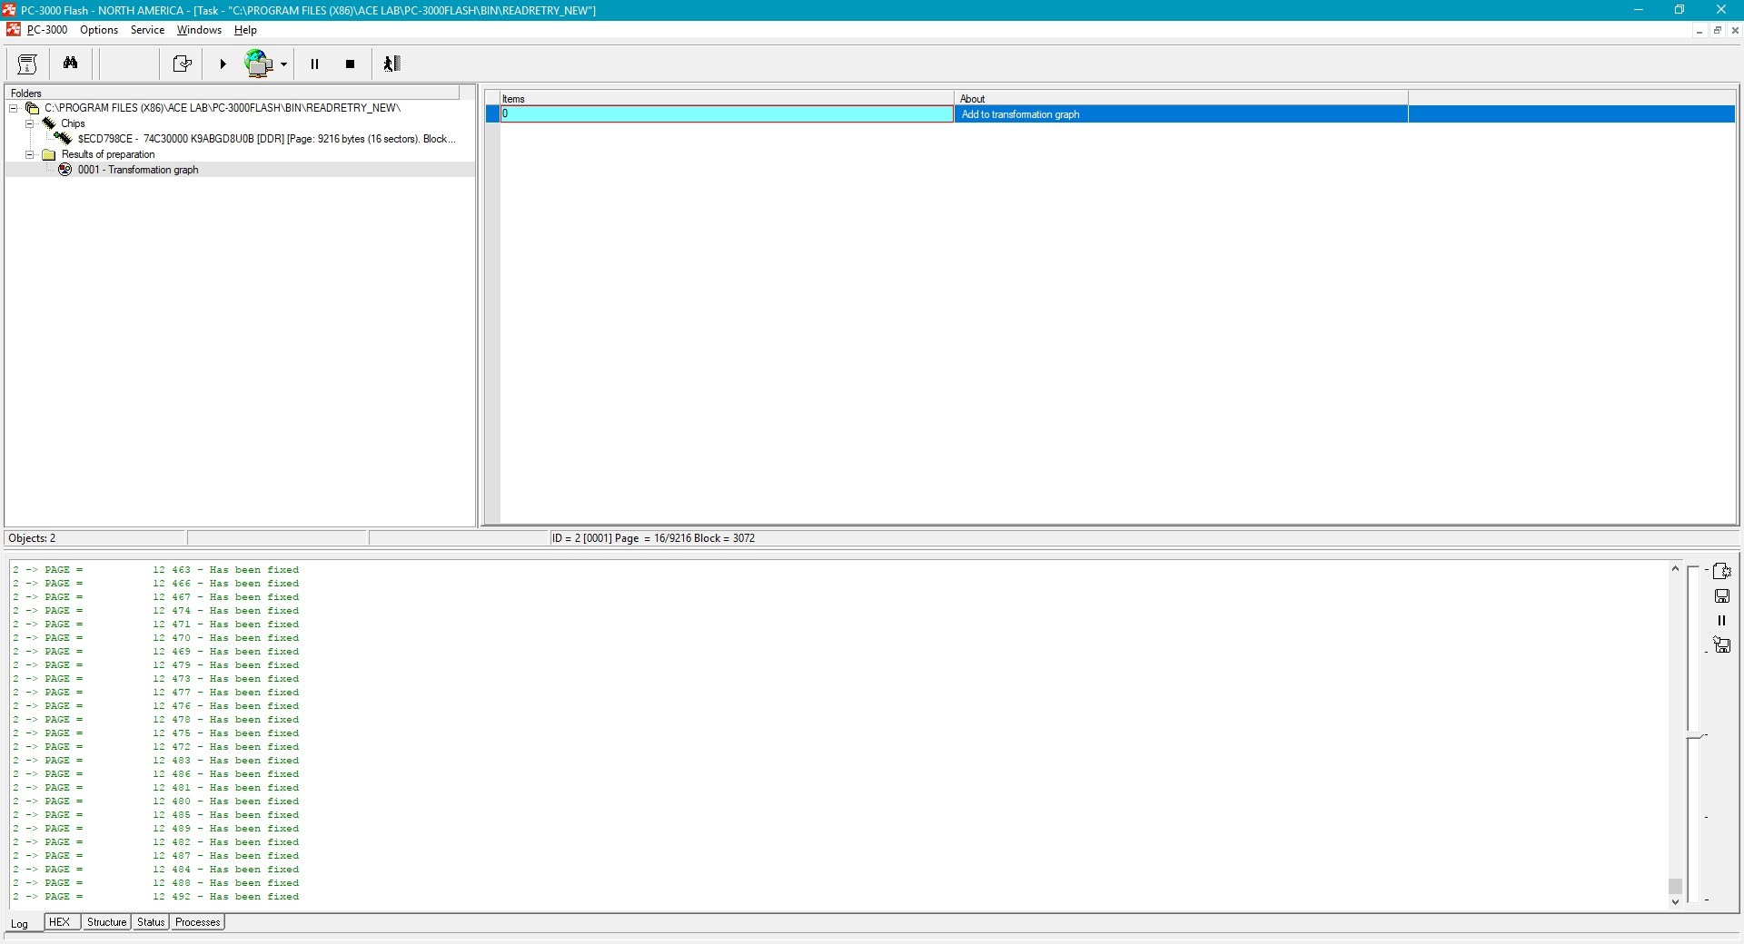Viewport: 1744px width, 944px height.
Task: Switch to the HEX tab
Action: pyautogui.click(x=59, y=922)
